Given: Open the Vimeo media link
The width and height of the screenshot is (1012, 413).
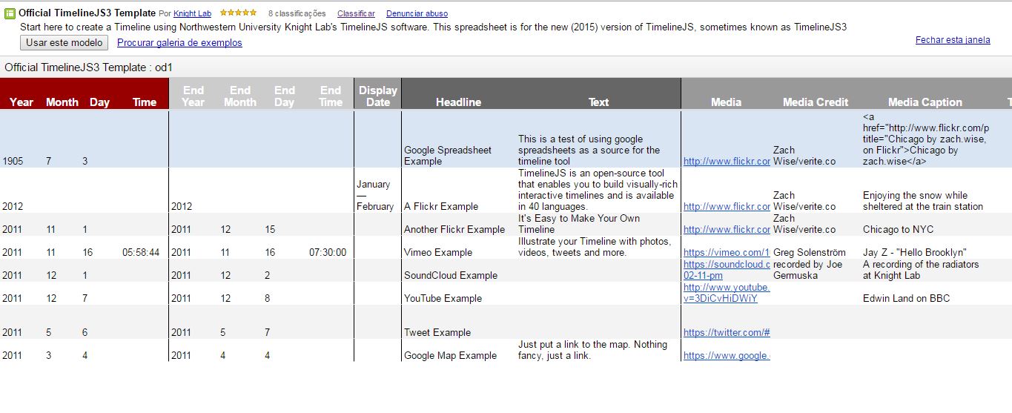Looking at the screenshot, I should click(x=726, y=253).
